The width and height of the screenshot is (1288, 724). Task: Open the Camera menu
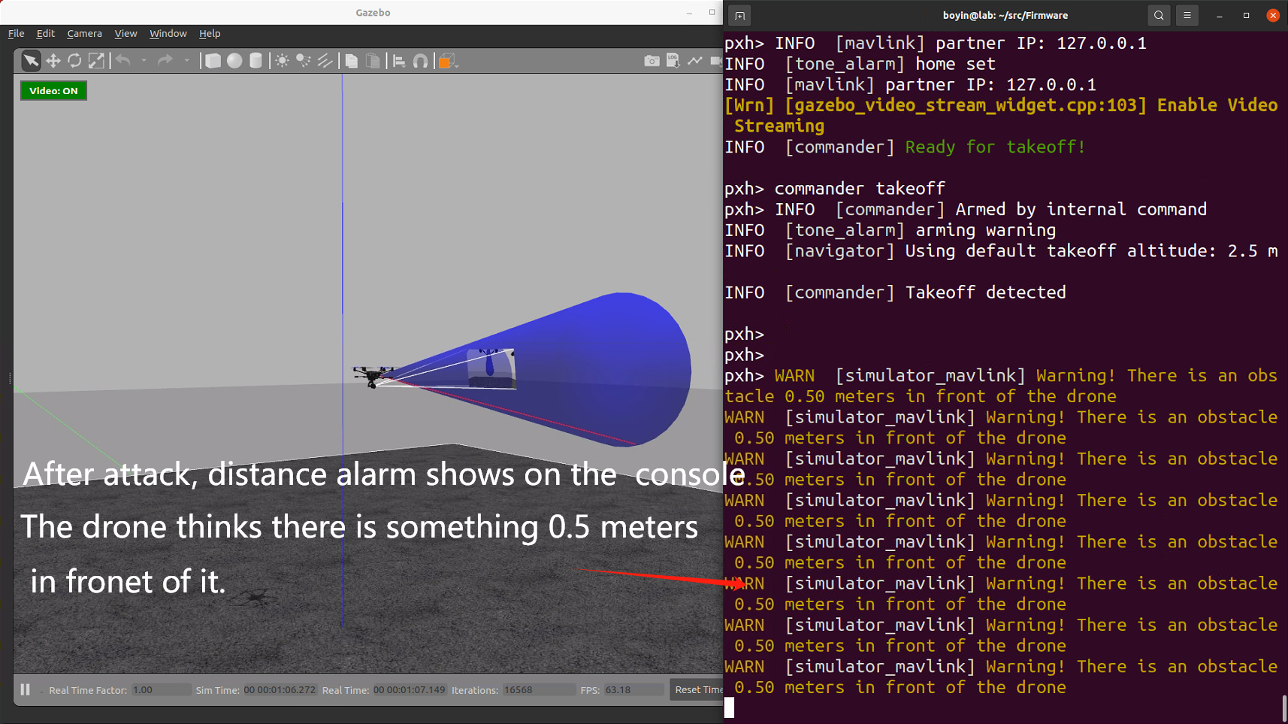click(x=84, y=34)
